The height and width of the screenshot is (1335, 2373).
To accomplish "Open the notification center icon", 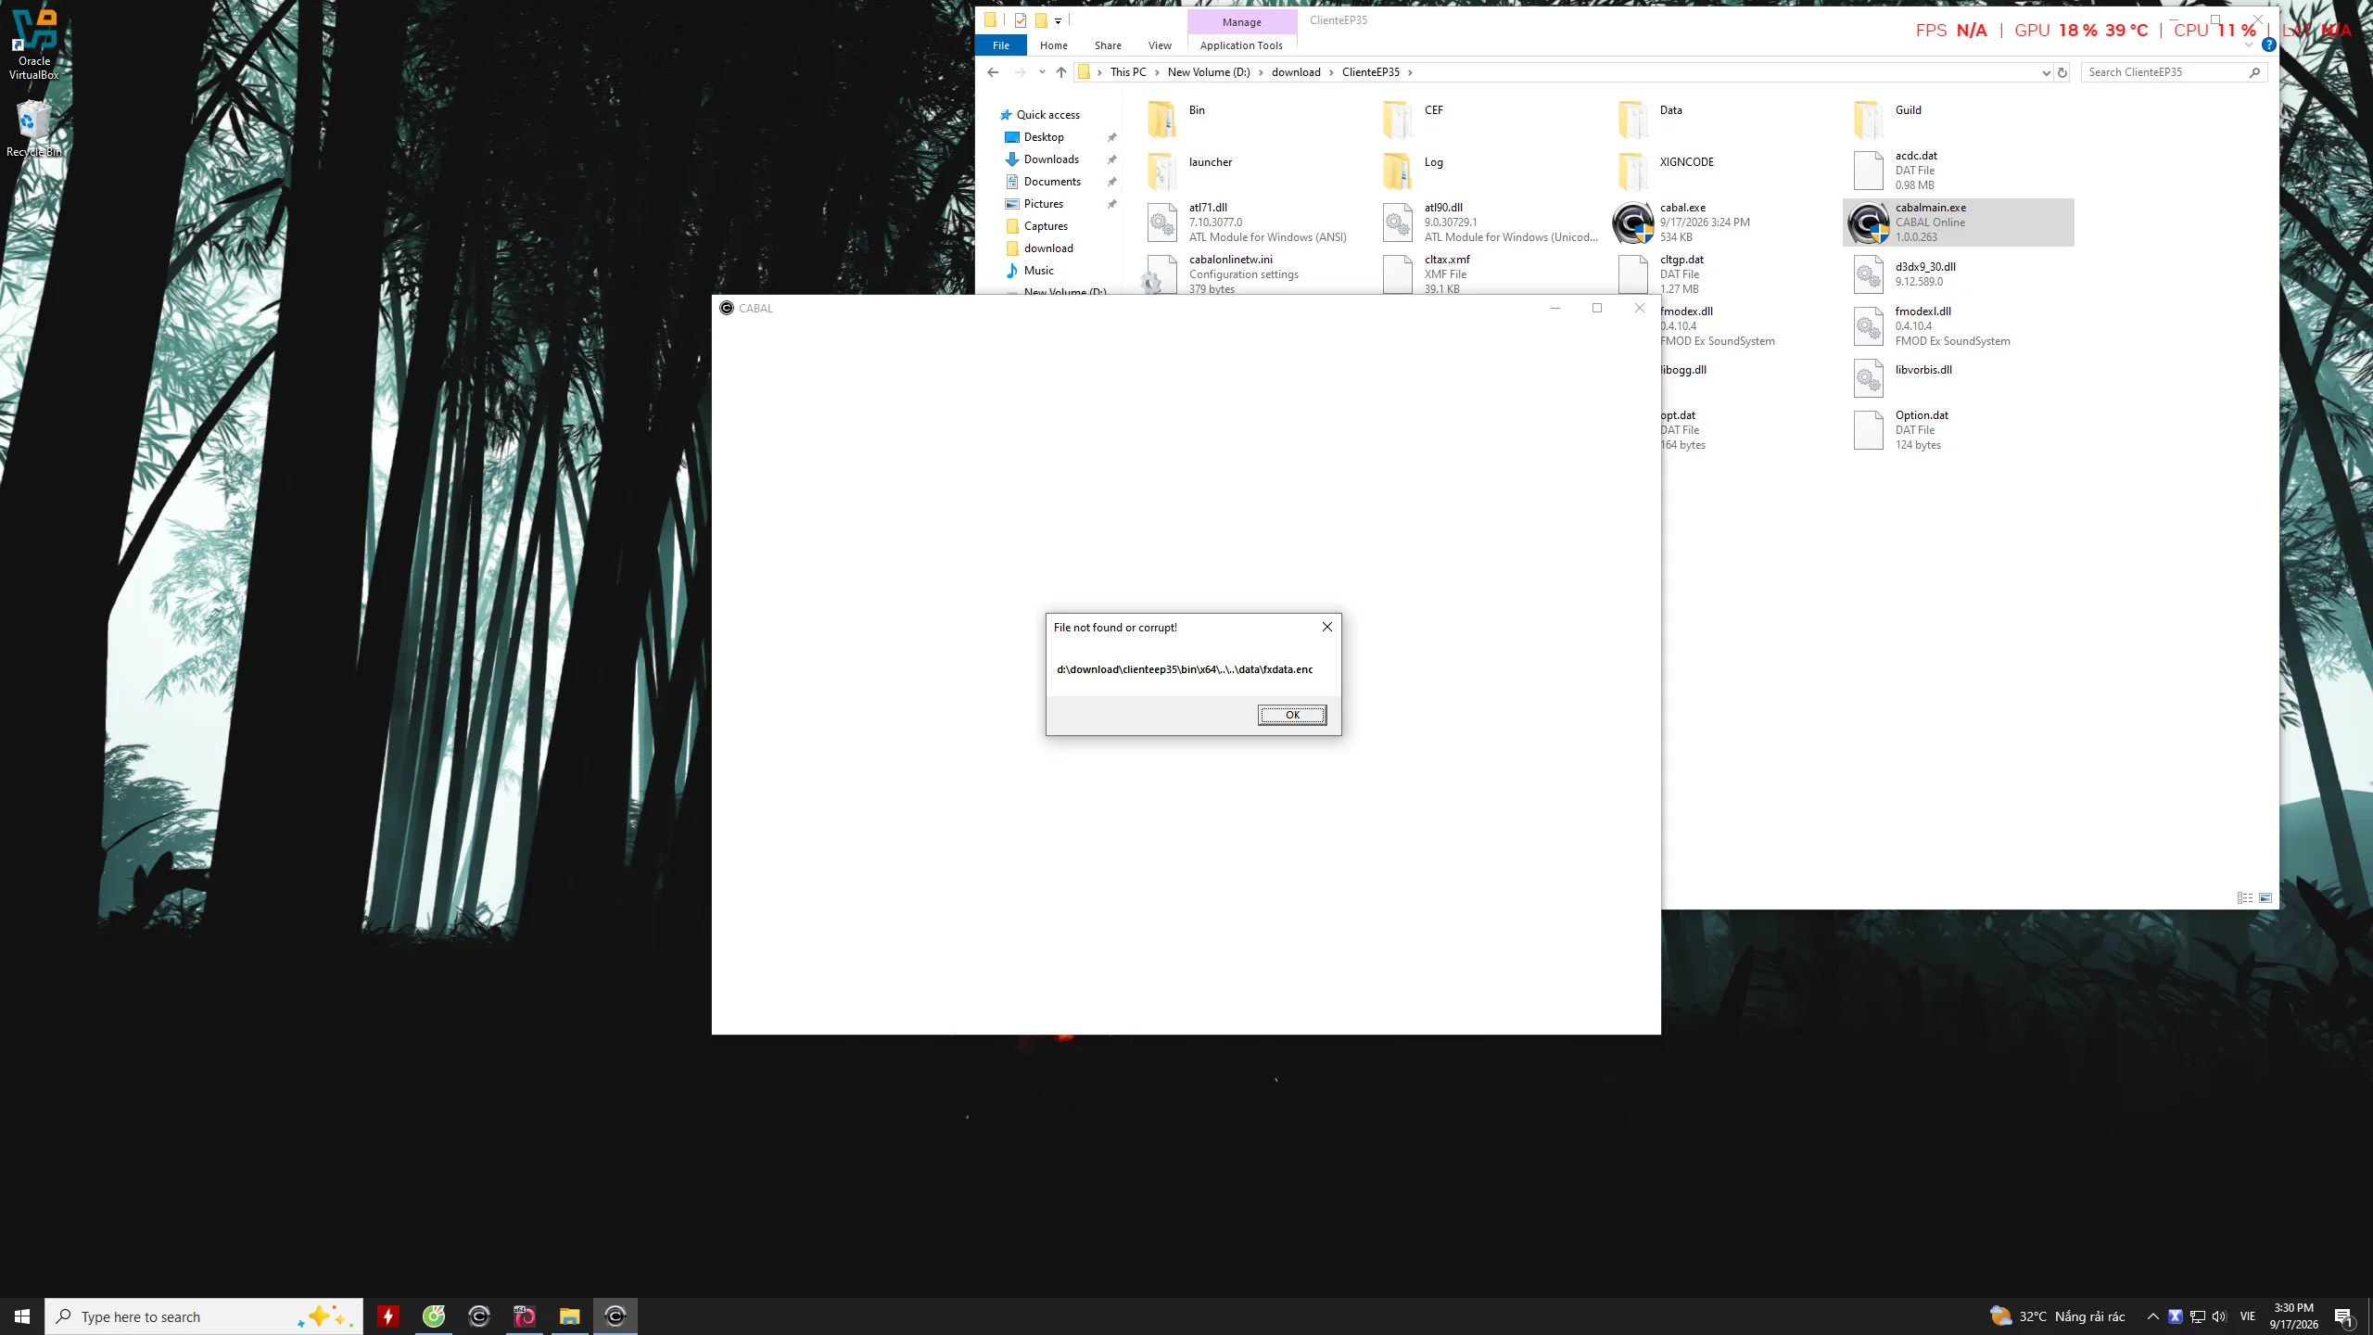I will tap(2344, 1316).
